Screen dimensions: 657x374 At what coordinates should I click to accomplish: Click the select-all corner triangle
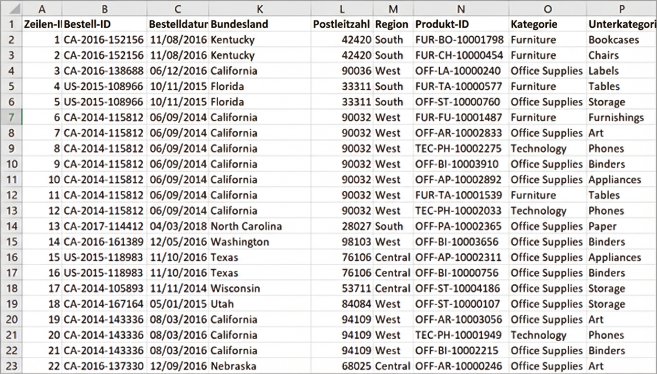[11, 8]
